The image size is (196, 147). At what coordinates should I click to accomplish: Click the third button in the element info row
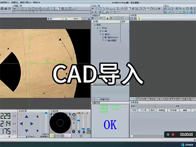point(152,110)
